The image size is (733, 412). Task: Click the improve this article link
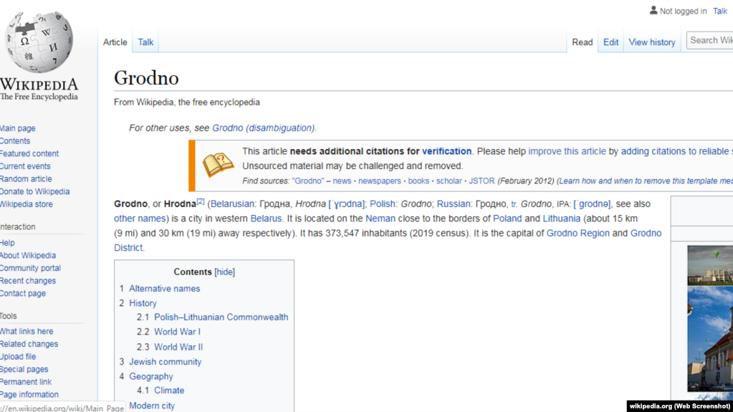567,151
